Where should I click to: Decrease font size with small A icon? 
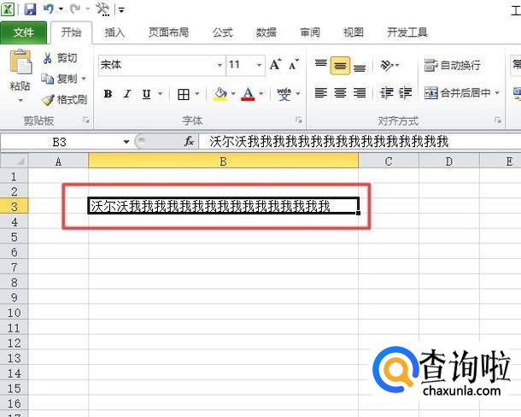[x=294, y=64]
